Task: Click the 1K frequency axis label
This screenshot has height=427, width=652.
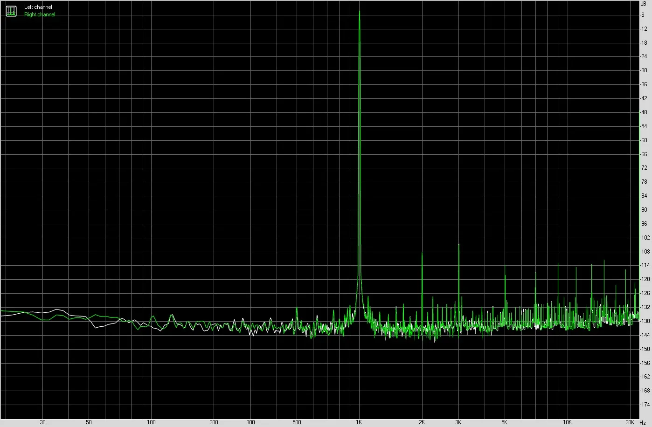Action: (x=359, y=422)
